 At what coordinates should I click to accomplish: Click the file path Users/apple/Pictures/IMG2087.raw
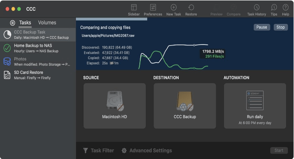108,36
